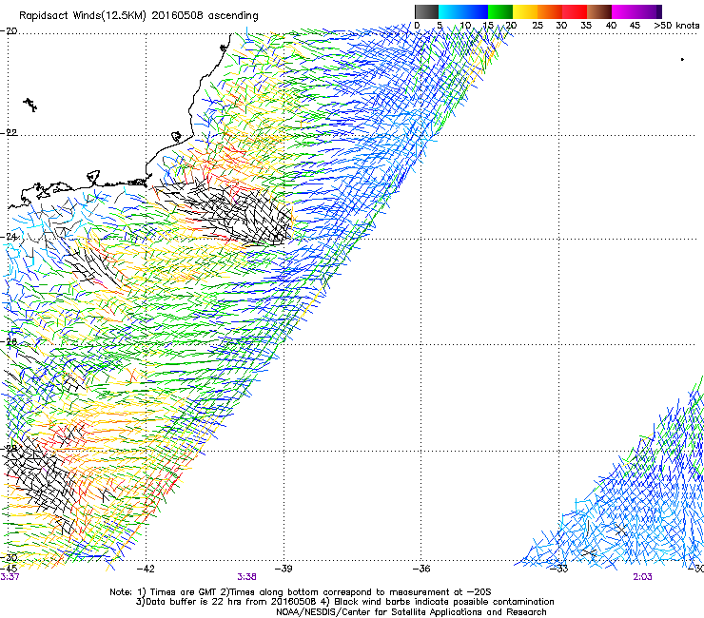The image size is (704, 618).
Task: Click the chart title 'Rapidsact Winds(12.5KM) 20160508 ascending'
Action: pyautogui.click(x=139, y=16)
